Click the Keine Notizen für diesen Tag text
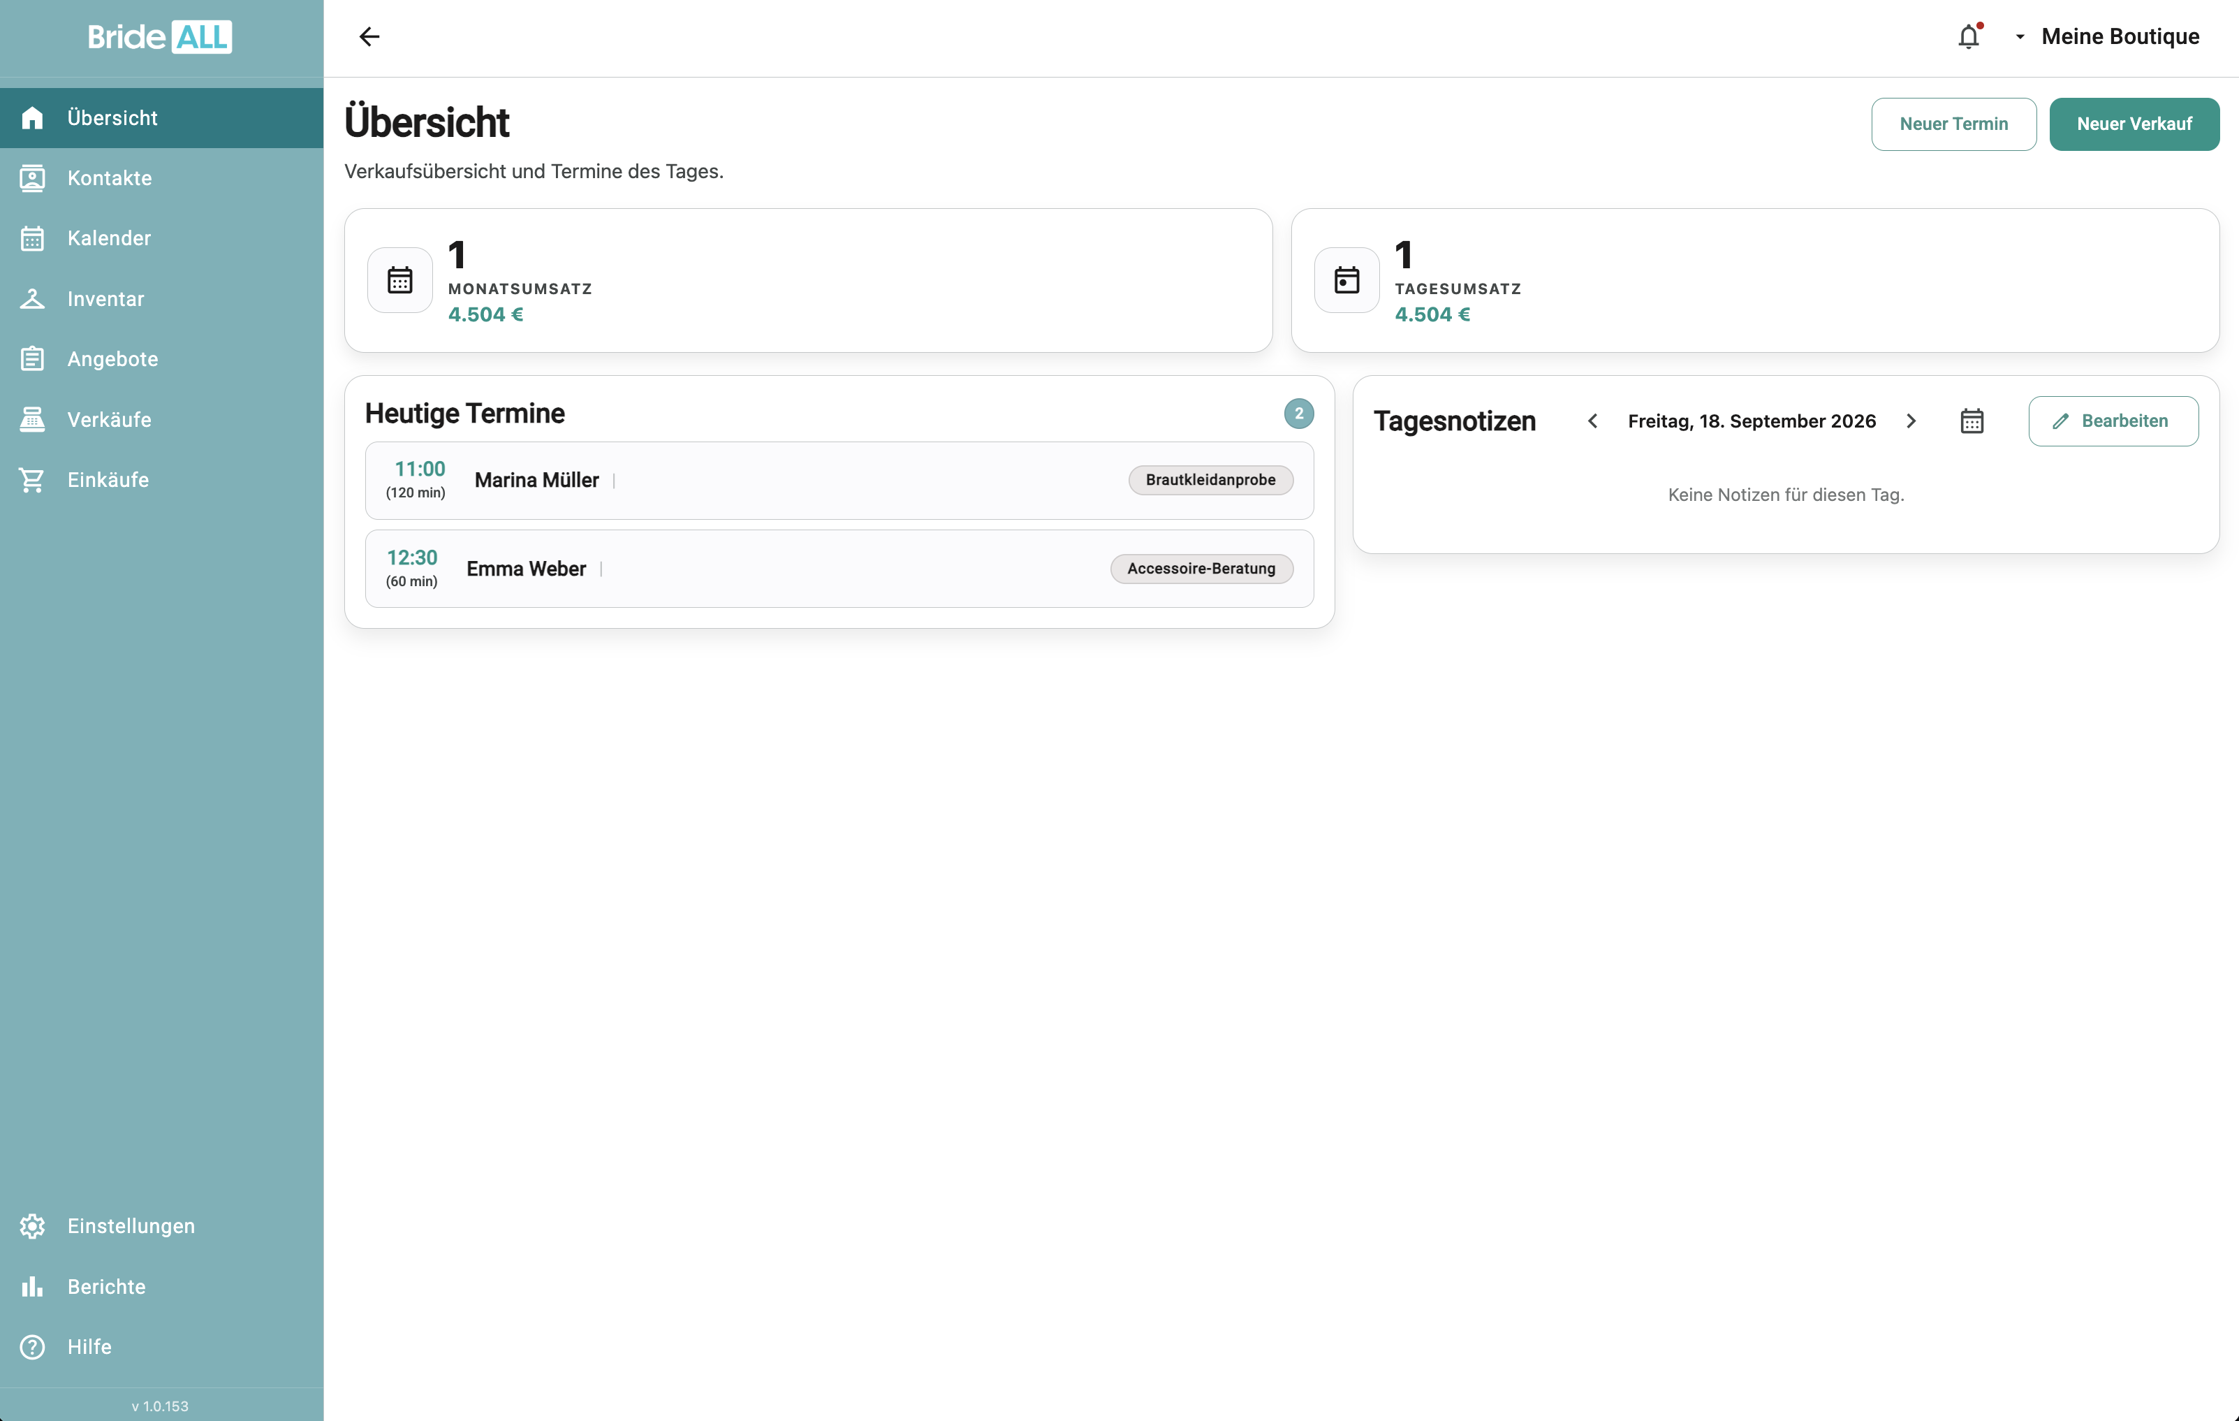 tap(1786, 495)
